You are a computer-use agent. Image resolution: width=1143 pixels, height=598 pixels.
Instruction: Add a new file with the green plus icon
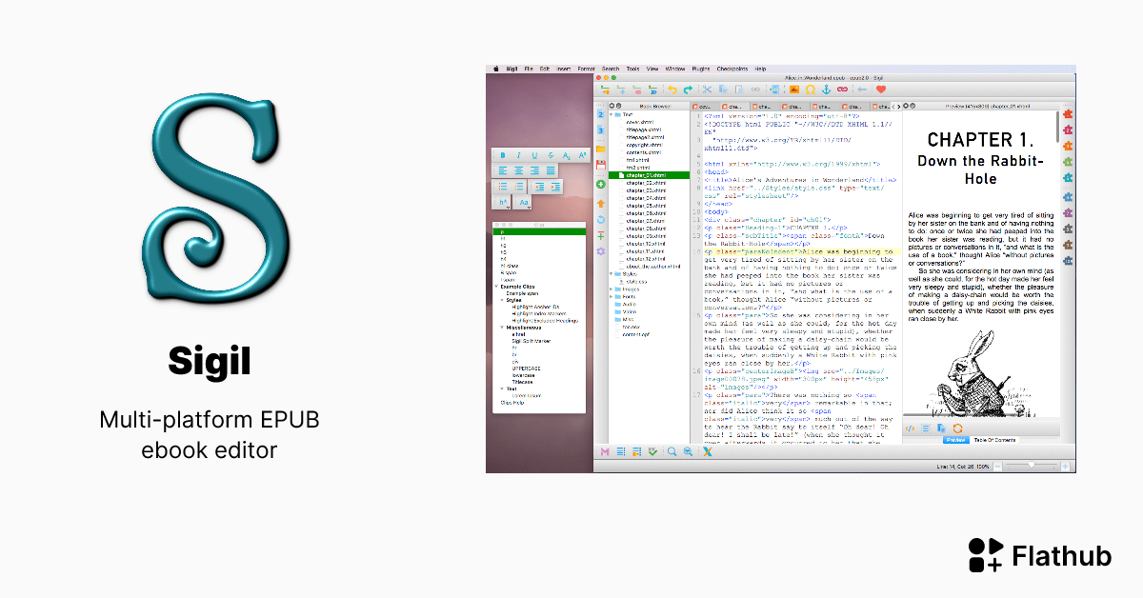(603, 184)
